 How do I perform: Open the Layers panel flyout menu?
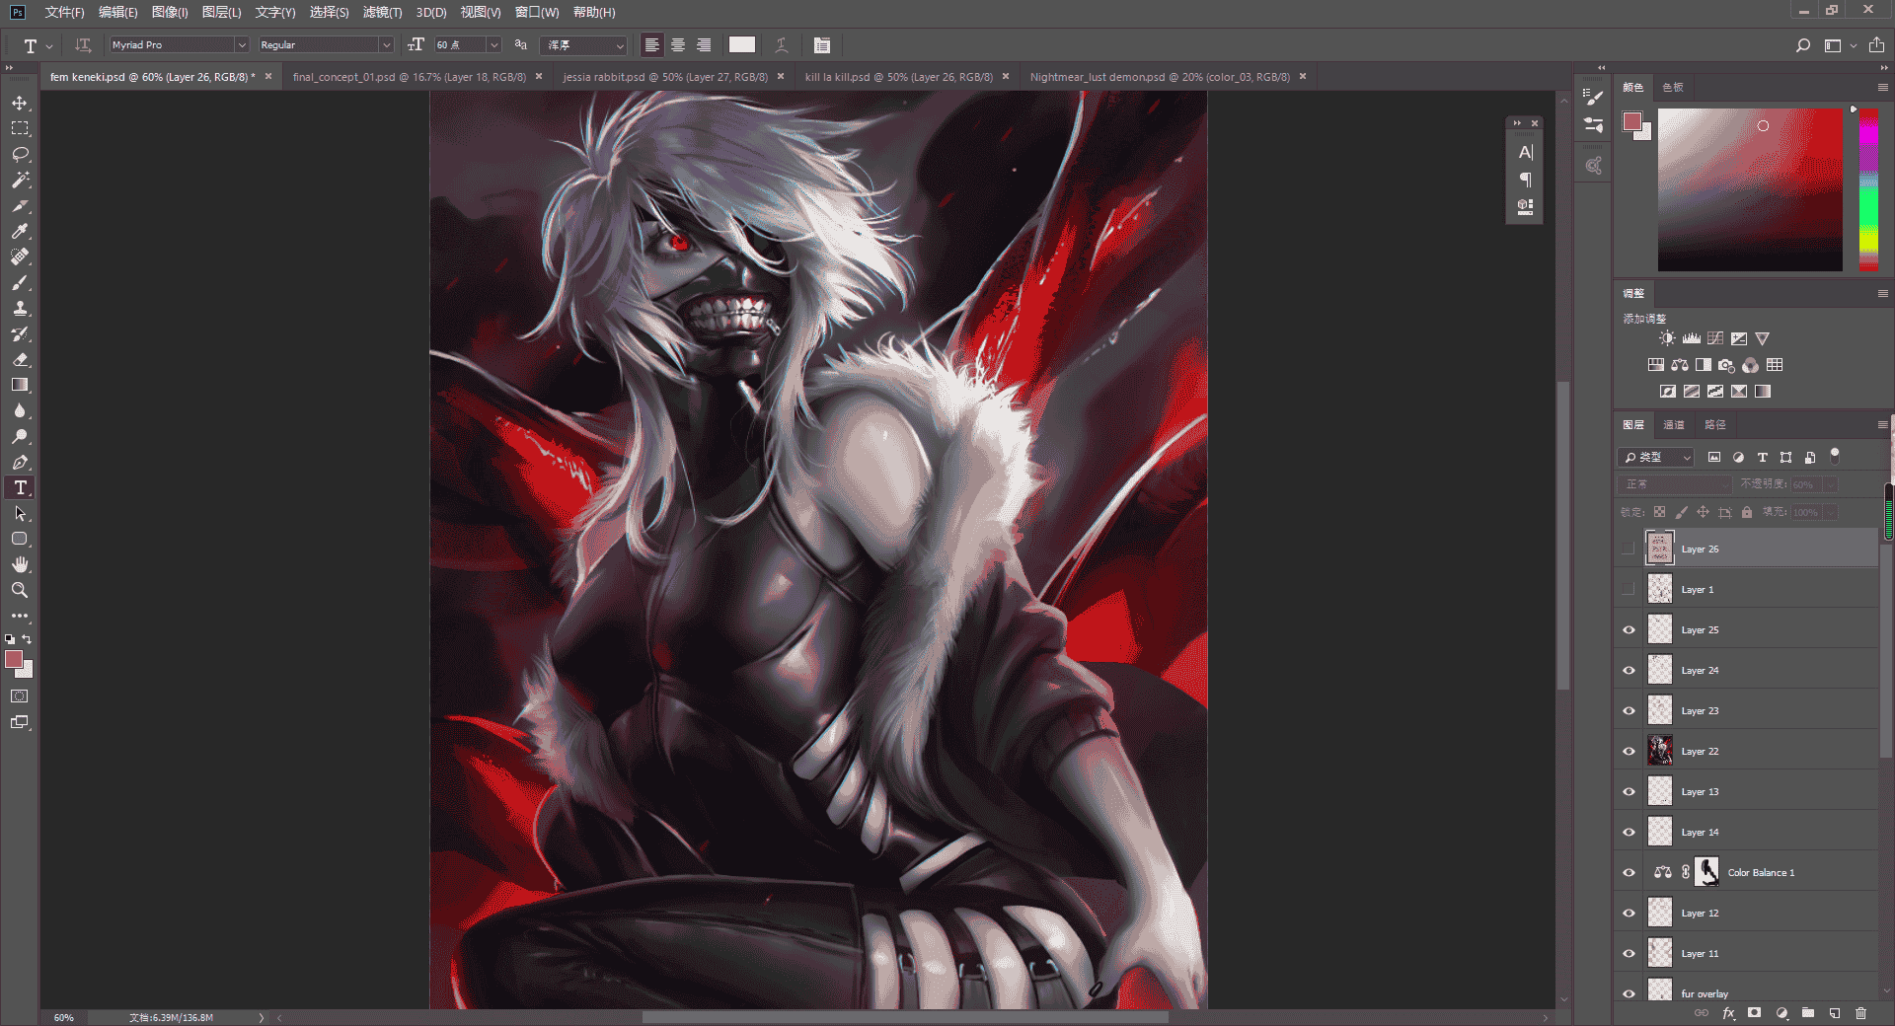(x=1882, y=424)
